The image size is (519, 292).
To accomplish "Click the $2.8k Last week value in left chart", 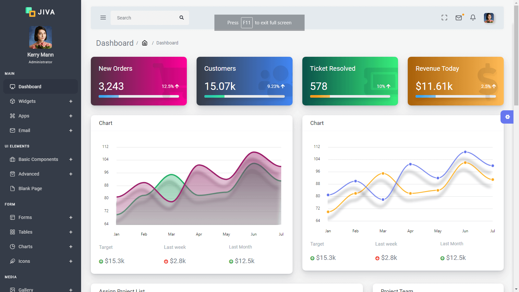I will pyautogui.click(x=178, y=261).
